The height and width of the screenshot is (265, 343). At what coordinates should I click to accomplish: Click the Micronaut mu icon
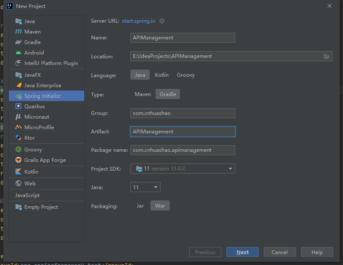pyautogui.click(x=18, y=117)
